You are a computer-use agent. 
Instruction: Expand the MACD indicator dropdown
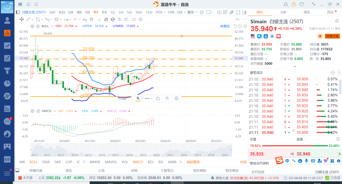coord(55,111)
